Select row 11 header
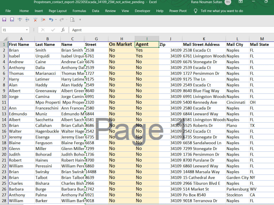This screenshot has height=205, width=274. coord(4,102)
